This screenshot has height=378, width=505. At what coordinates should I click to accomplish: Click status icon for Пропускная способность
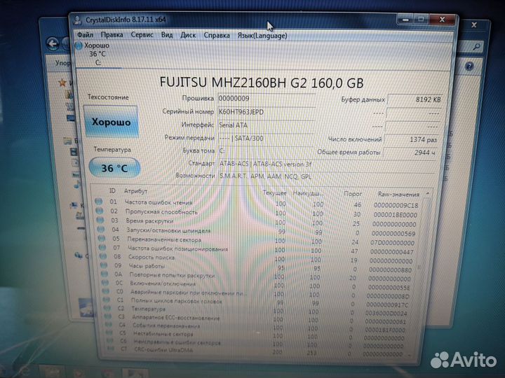(99, 211)
